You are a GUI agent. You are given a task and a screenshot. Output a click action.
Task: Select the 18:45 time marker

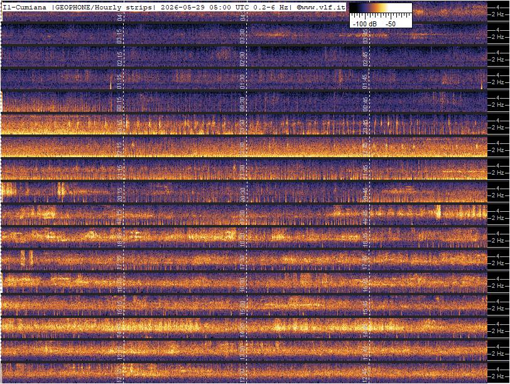pos(366,240)
